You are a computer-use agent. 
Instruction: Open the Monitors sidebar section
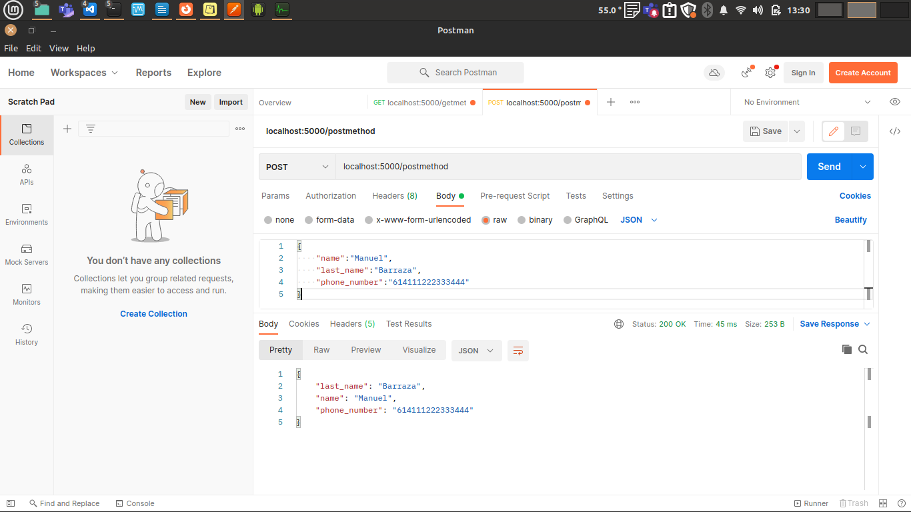point(27,295)
